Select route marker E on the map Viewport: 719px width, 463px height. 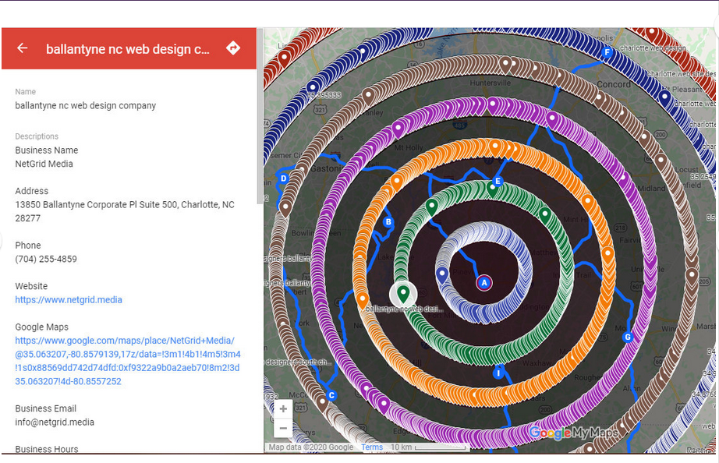(x=498, y=181)
